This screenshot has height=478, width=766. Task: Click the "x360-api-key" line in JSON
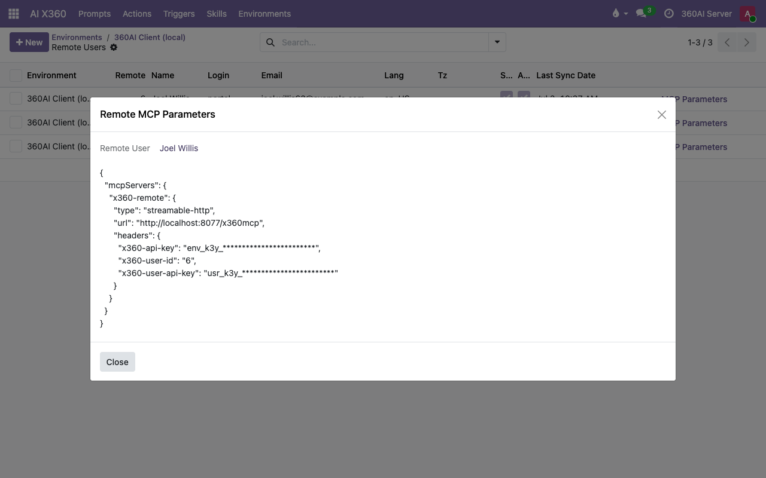219,248
